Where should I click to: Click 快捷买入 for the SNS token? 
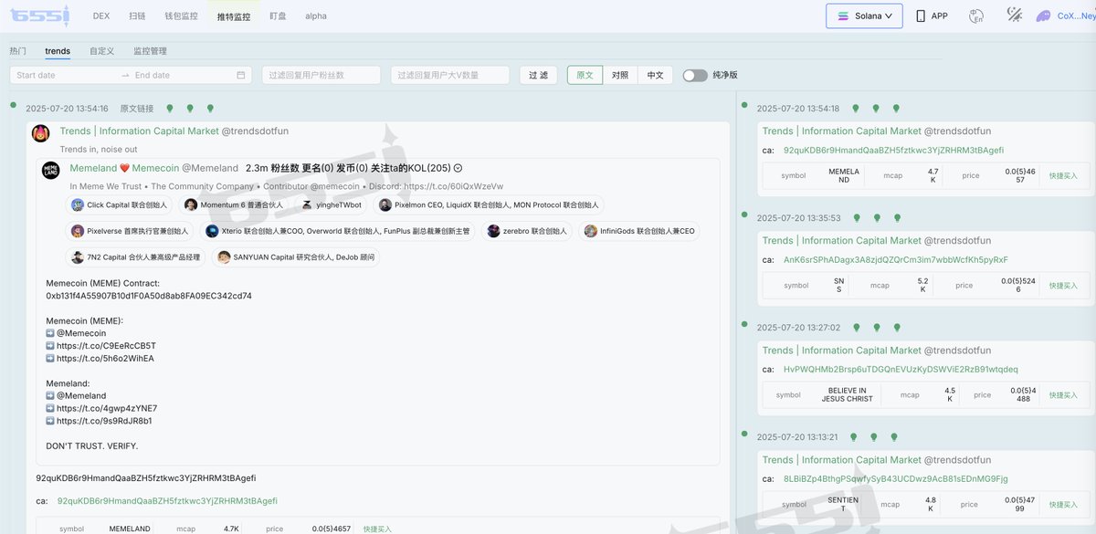coord(1063,285)
